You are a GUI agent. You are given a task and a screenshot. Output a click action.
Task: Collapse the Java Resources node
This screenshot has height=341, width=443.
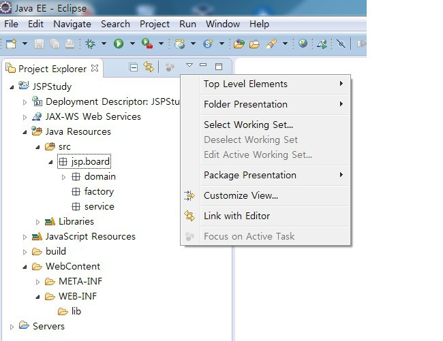coord(25,132)
